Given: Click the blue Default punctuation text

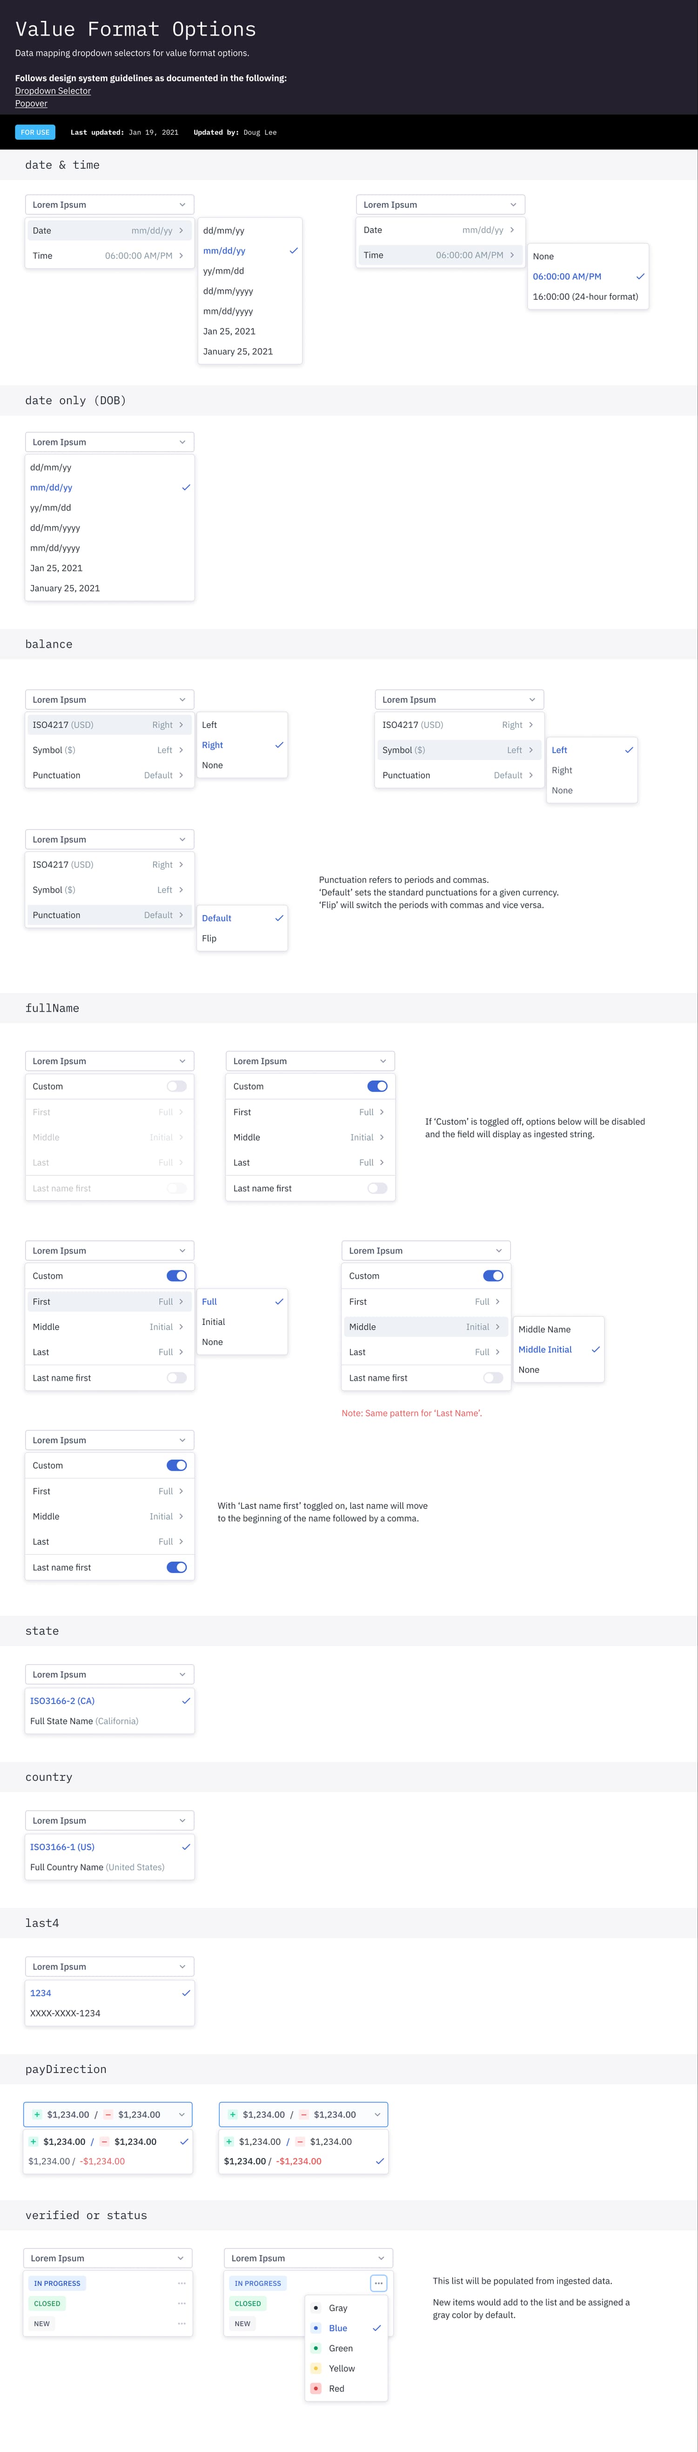Looking at the screenshot, I should tap(216, 917).
